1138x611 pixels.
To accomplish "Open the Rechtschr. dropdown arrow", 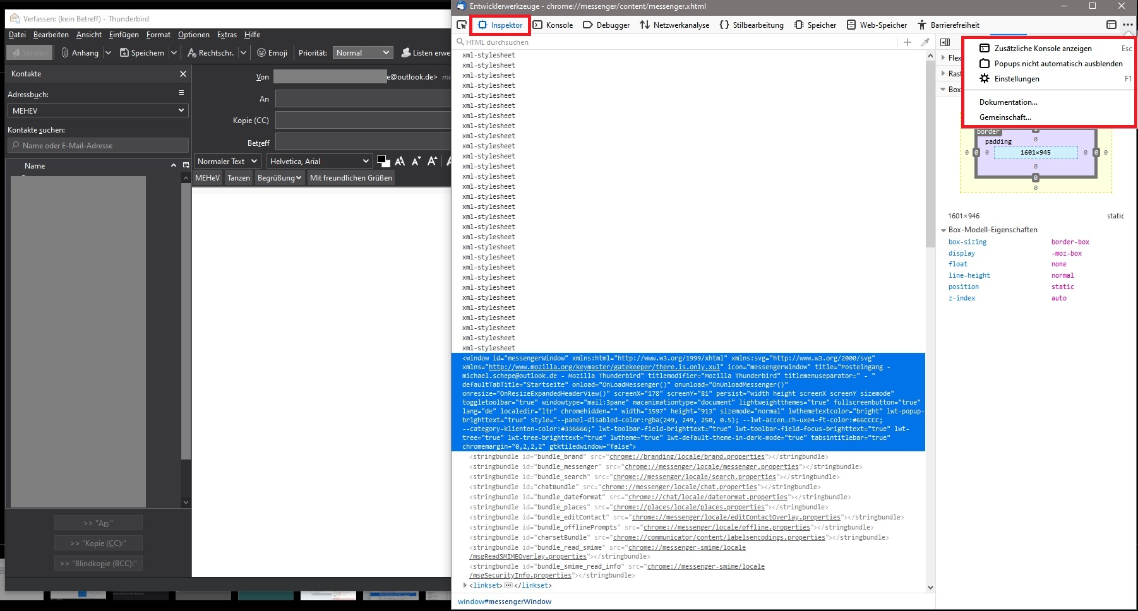I will pos(243,53).
